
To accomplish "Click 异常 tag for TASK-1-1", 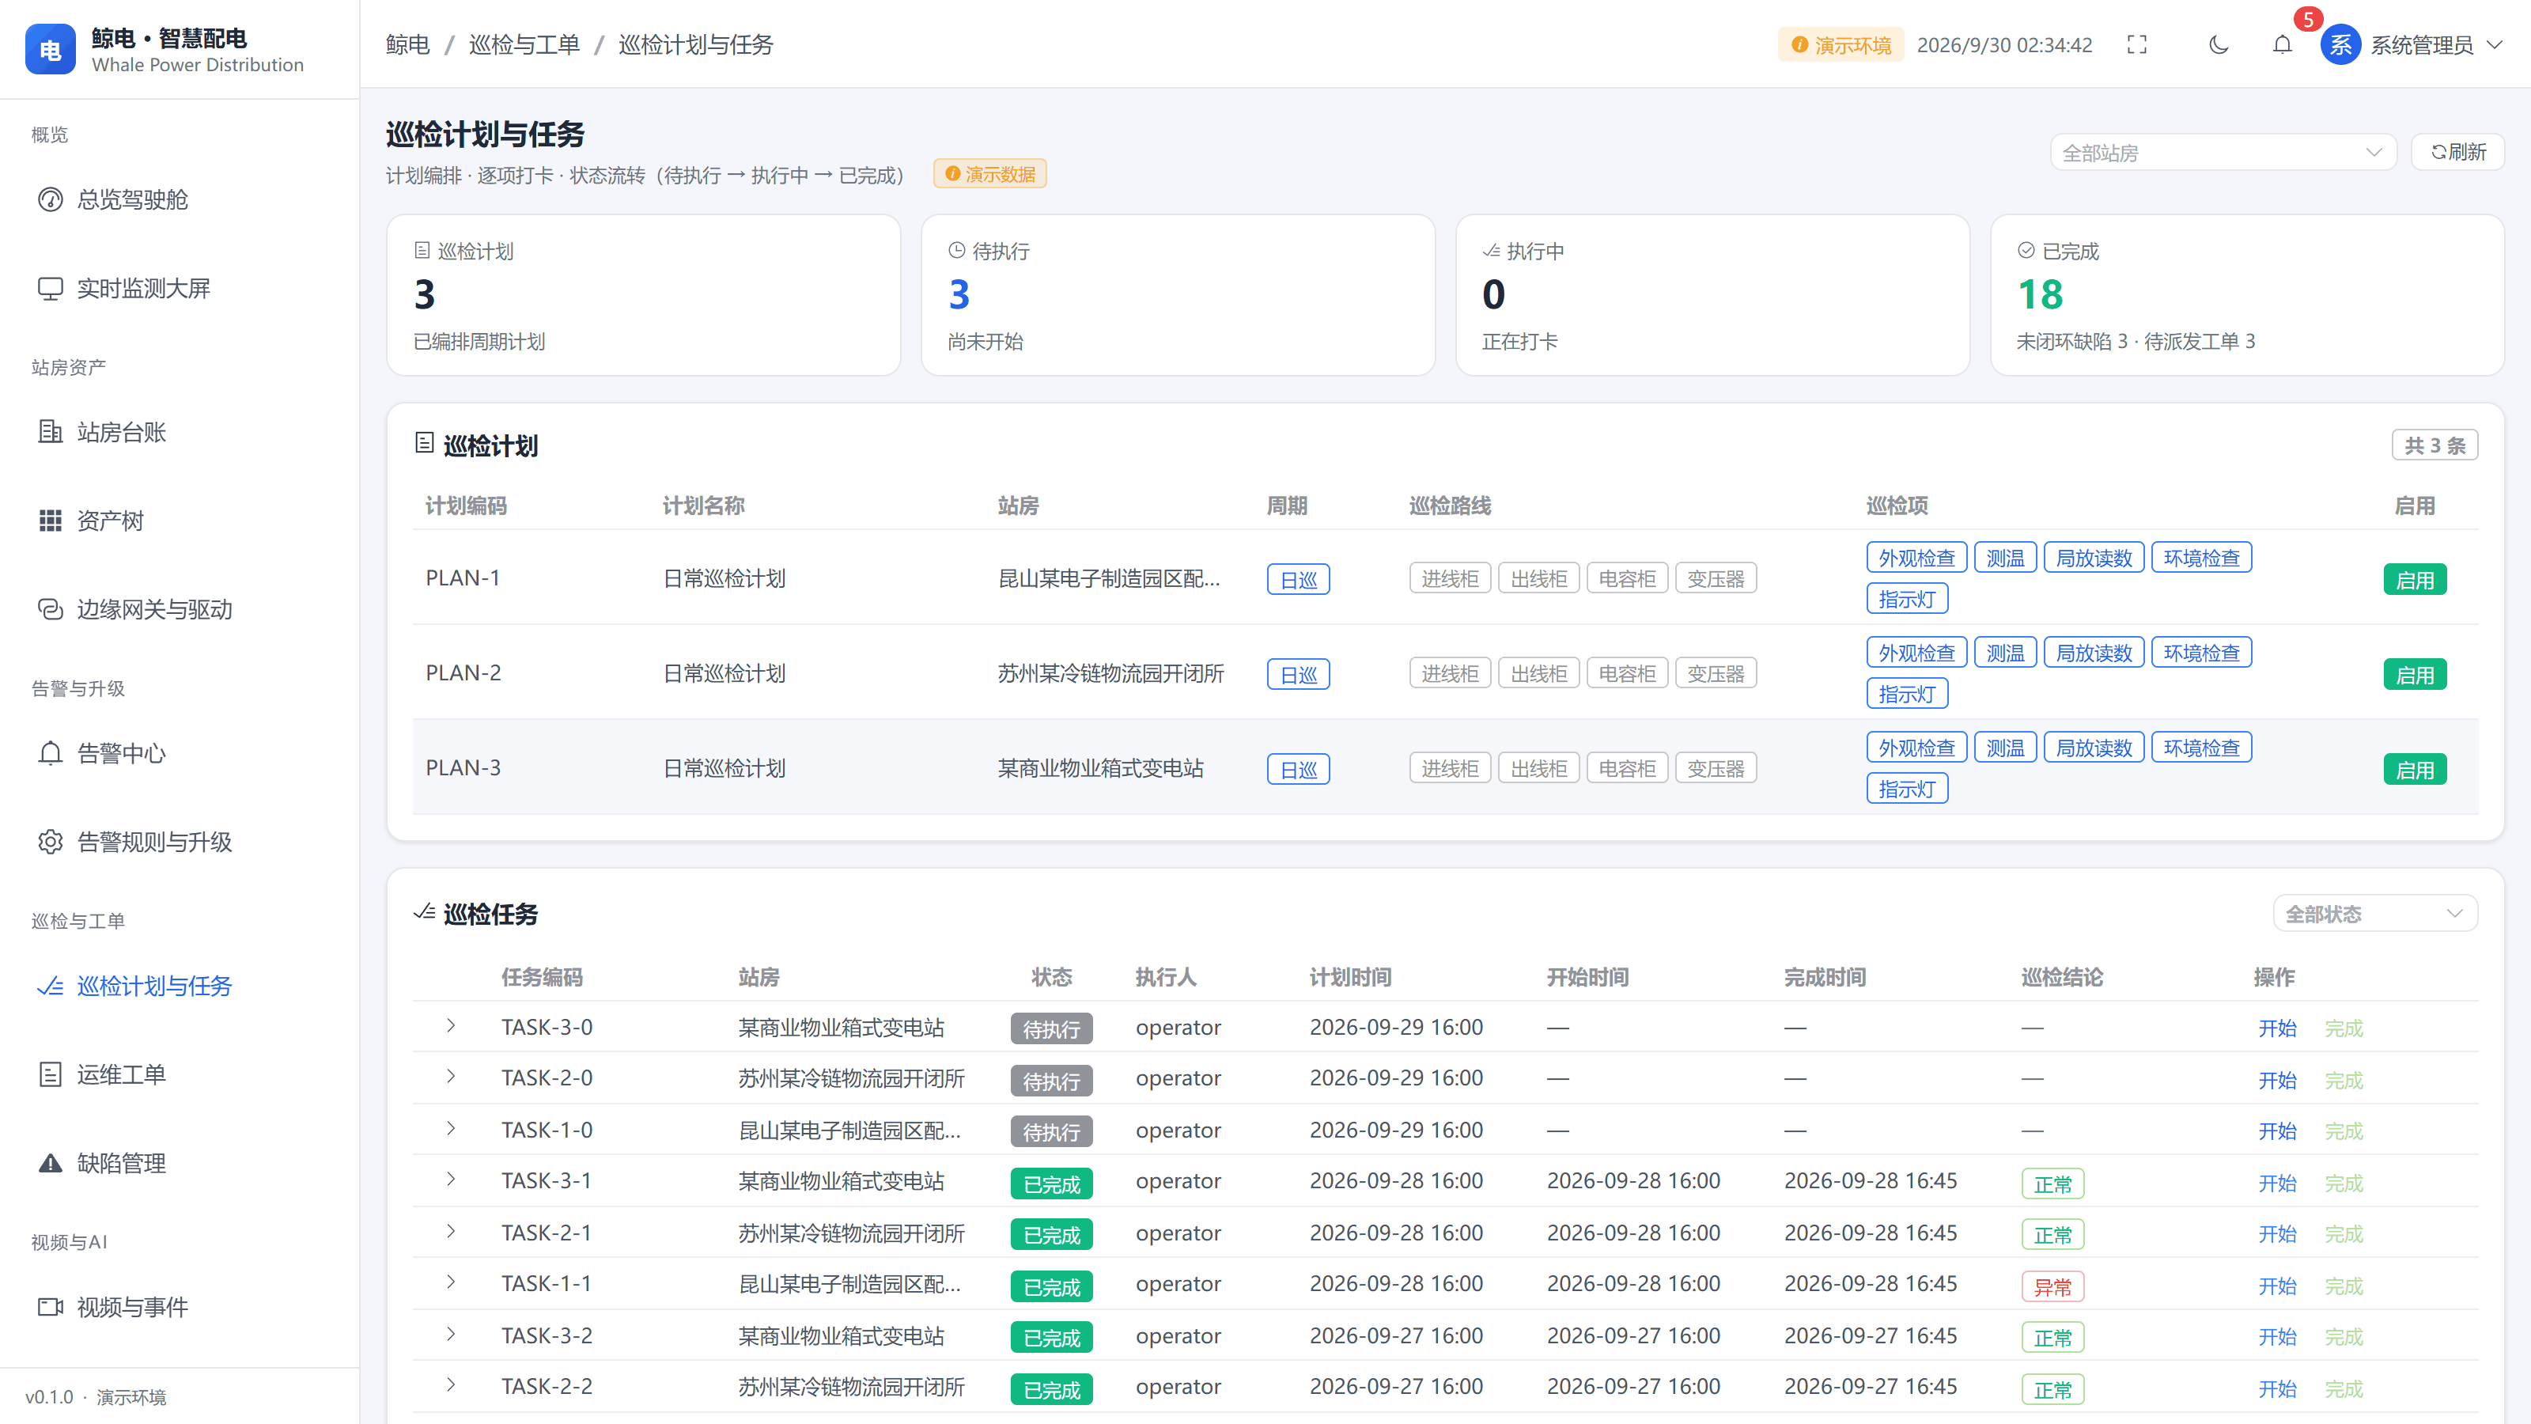I will click(x=2052, y=1286).
